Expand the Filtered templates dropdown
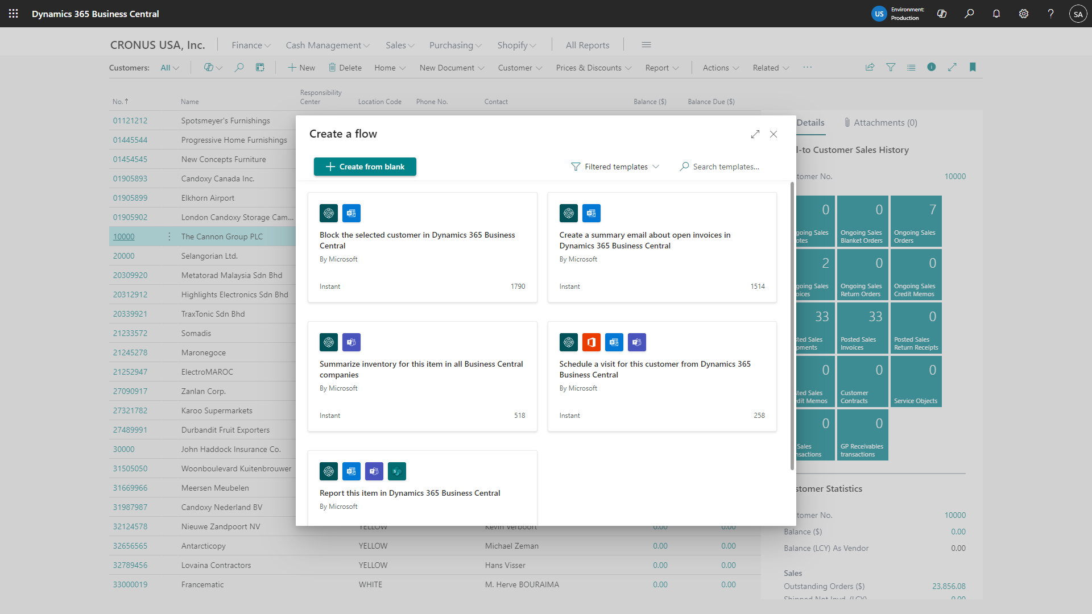1092x614 pixels. tap(615, 167)
